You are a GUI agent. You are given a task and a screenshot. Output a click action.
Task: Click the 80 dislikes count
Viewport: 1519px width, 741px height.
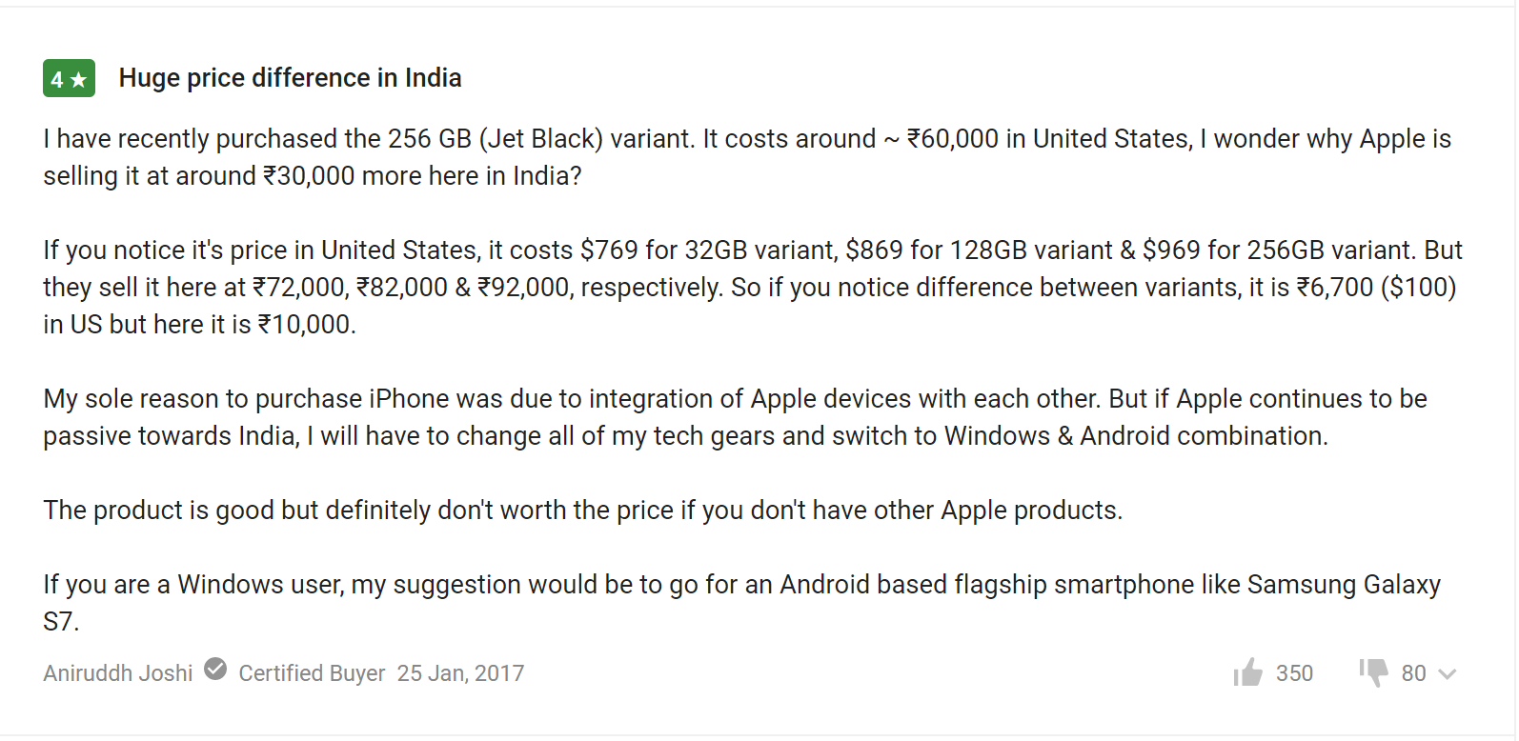pos(1413,673)
